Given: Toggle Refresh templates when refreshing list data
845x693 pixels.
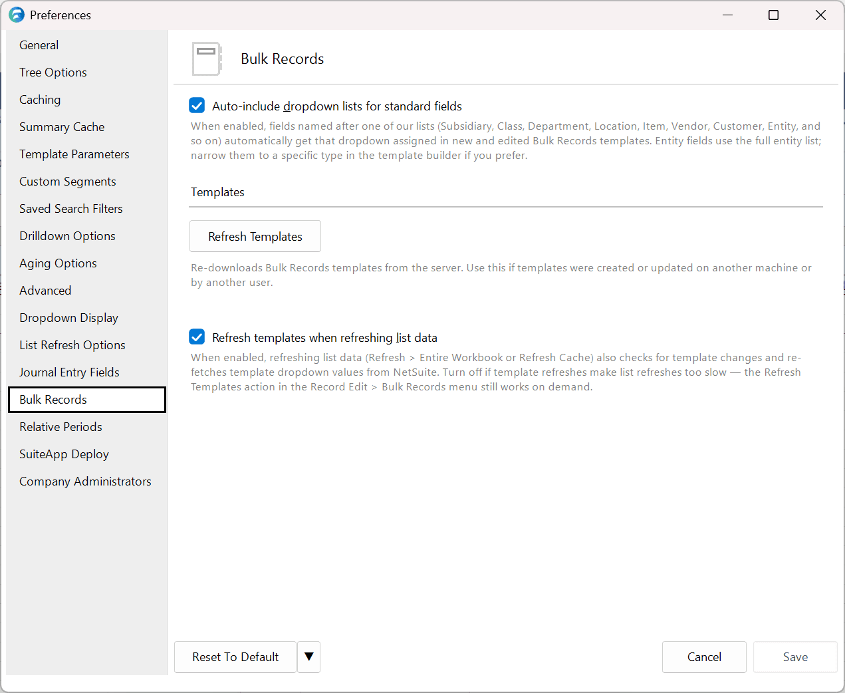Looking at the screenshot, I should coord(197,337).
